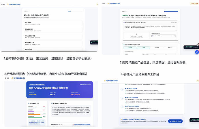Focus the product description text area
The image size is (199, 129).
(x=150, y=27)
